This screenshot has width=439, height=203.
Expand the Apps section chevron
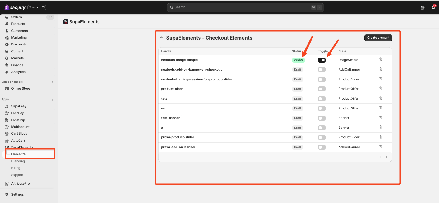[x=53, y=100]
